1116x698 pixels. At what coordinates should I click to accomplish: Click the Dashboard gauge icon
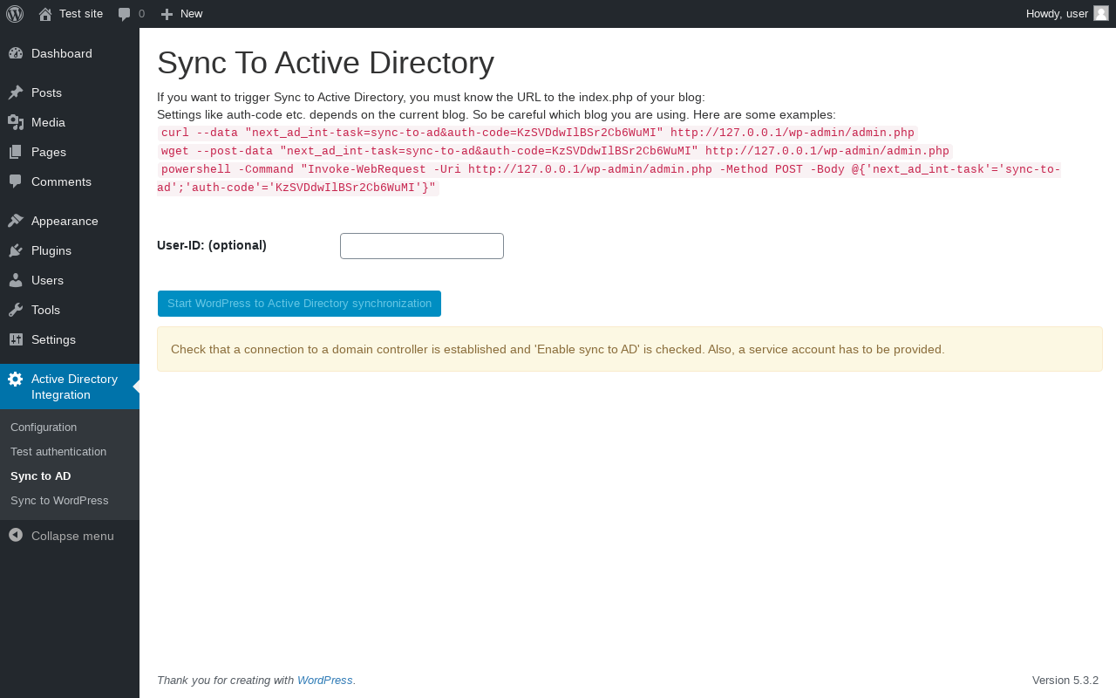click(x=16, y=53)
